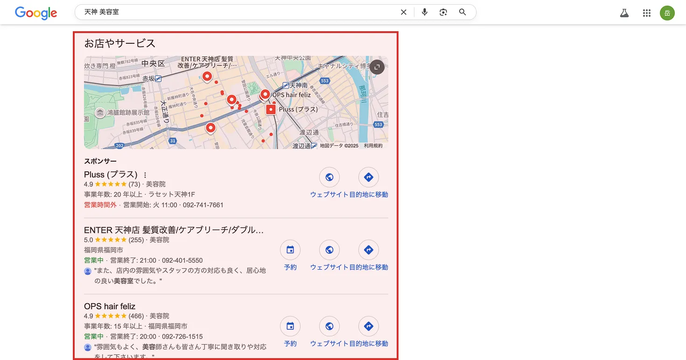Click 赤坂 station icon on map

point(158,78)
